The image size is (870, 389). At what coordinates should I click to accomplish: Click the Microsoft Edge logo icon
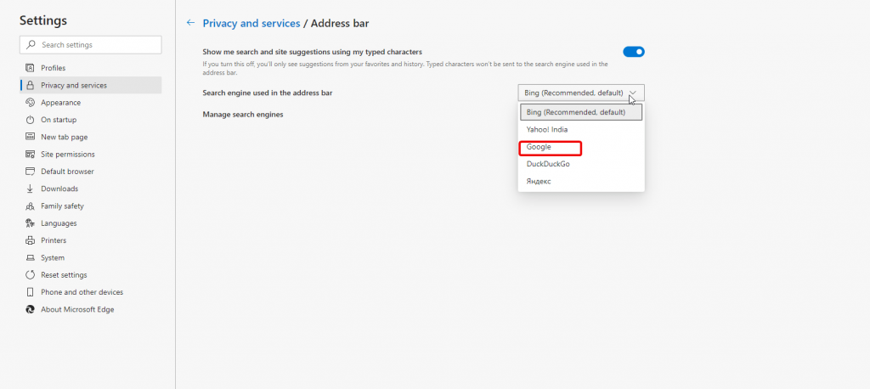pyautogui.click(x=30, y=309)
